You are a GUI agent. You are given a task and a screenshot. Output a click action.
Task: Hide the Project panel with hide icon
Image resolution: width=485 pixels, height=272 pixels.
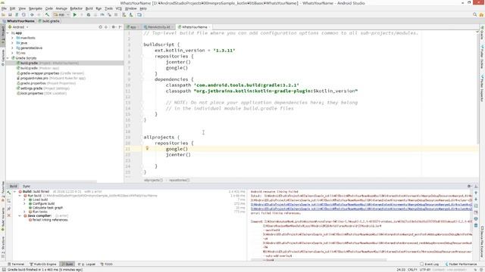pyautogui.click(x=120, y=27)
